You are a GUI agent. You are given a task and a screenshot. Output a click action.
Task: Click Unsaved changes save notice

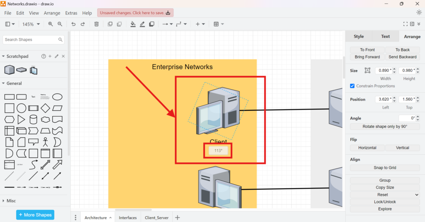pos(135,13)
